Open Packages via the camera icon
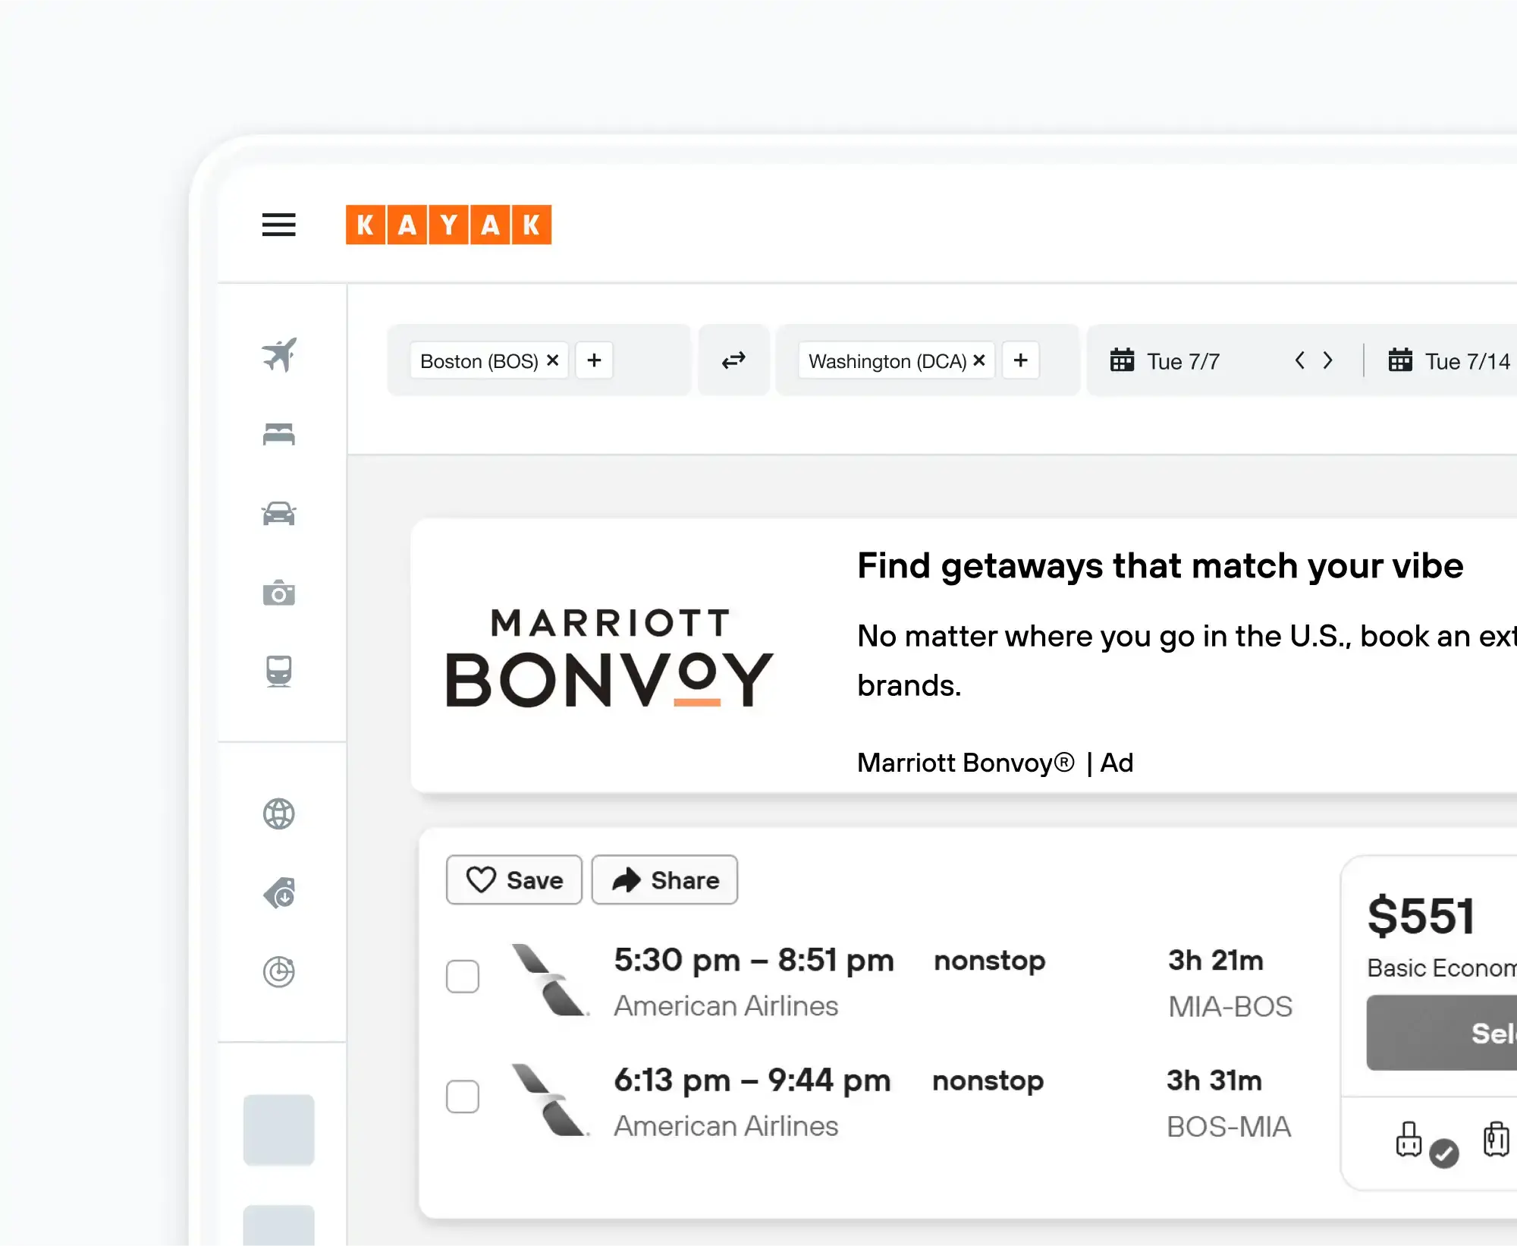 (279, 593)
